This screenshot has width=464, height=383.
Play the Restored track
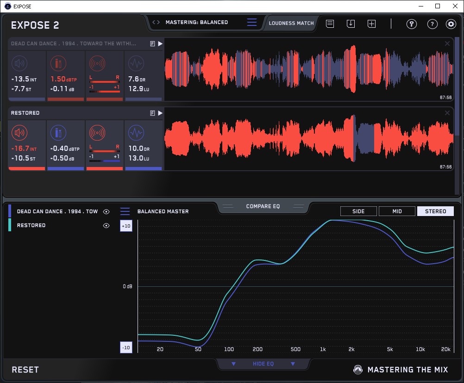pos(160,113)
